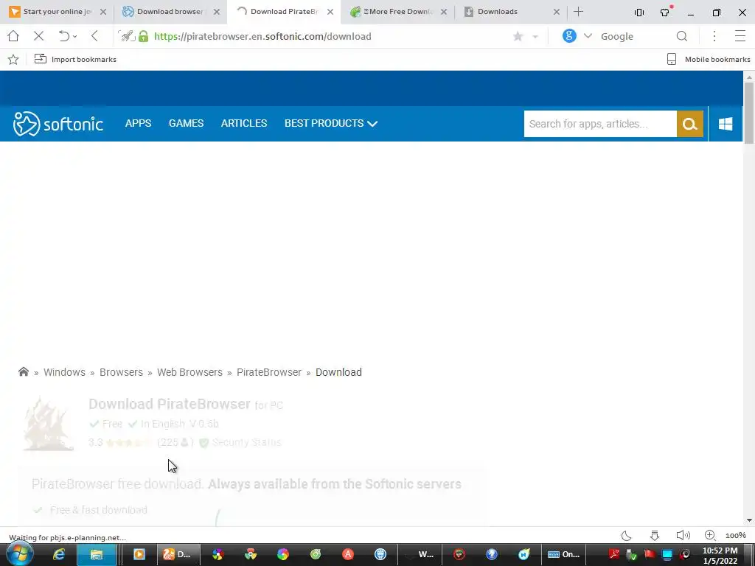
Task: Open the Windows Start menu
Action: [20, 554]
